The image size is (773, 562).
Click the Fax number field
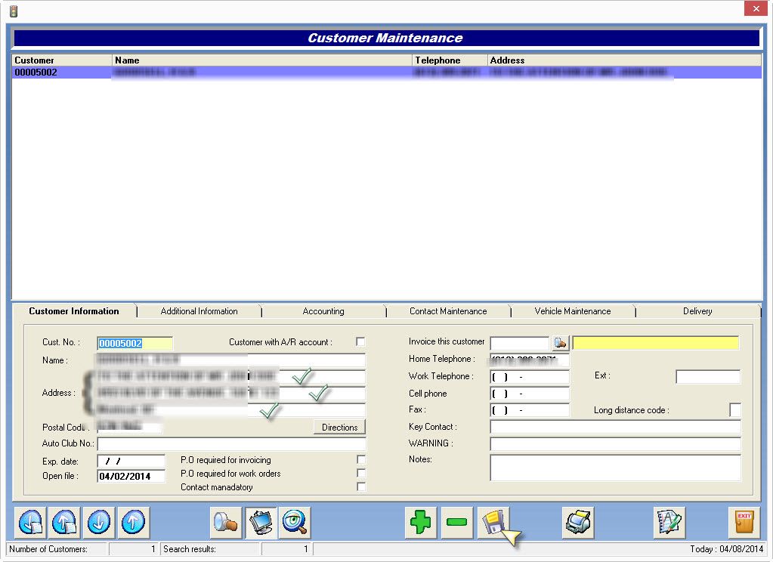click(x=530, y=410)
